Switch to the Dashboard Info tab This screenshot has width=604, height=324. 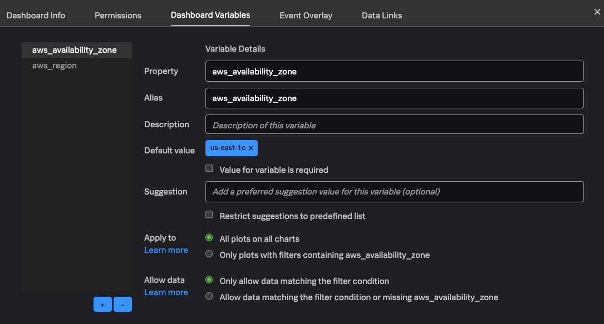coord(35,15)
